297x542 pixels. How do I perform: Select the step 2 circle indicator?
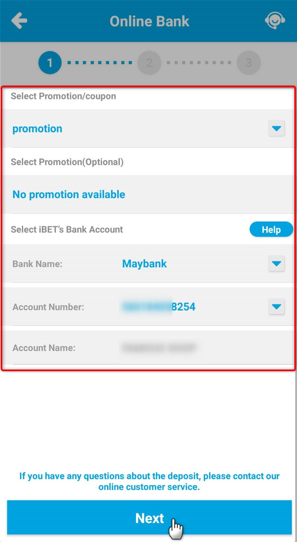(x=149, y=62)
